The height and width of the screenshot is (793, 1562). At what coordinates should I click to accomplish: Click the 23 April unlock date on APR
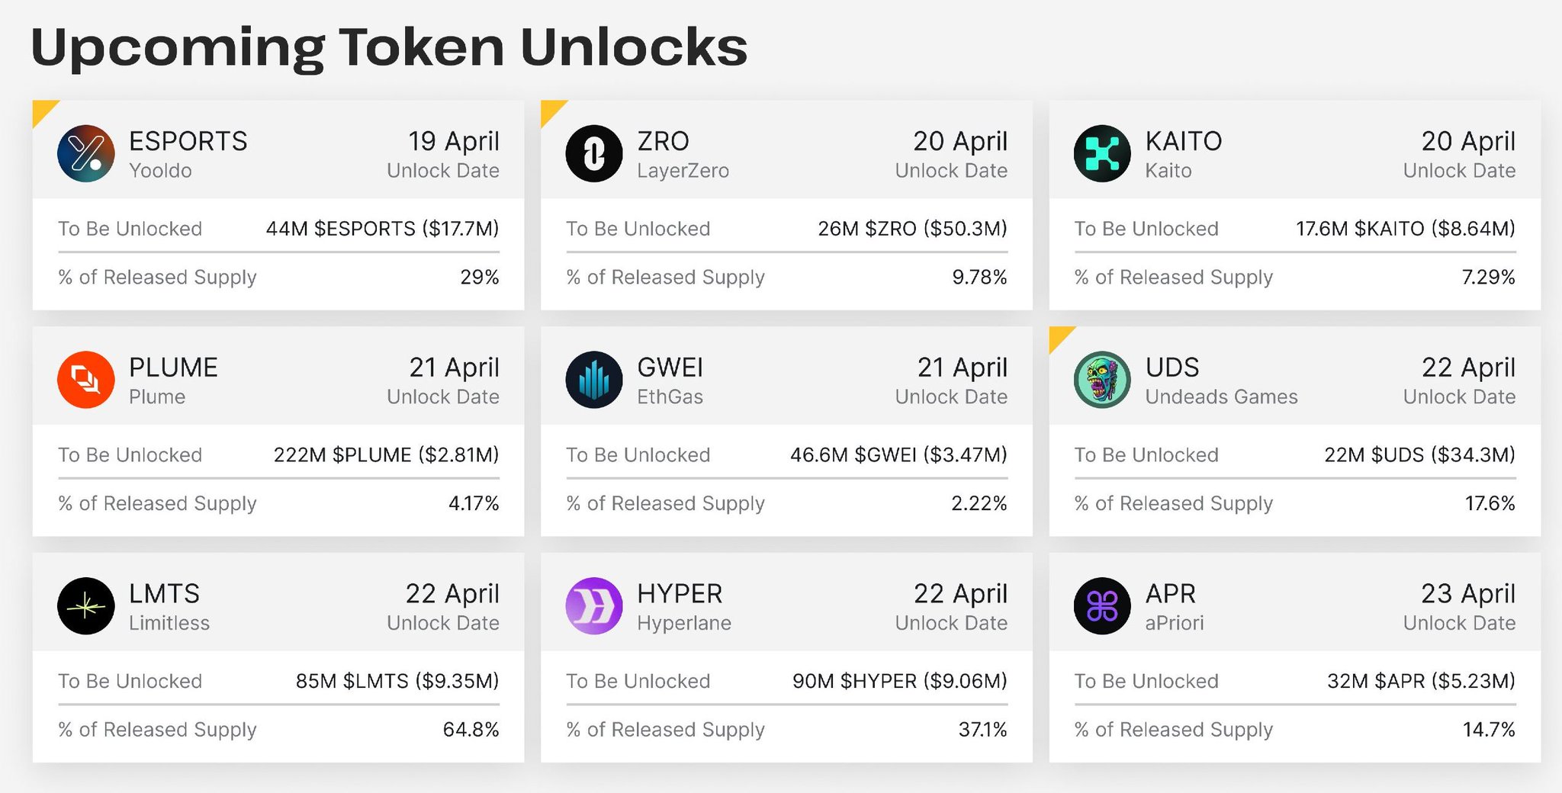point(1467,594)
